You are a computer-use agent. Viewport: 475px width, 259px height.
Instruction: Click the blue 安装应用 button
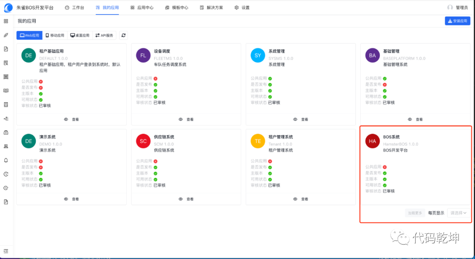click(457, 21)
